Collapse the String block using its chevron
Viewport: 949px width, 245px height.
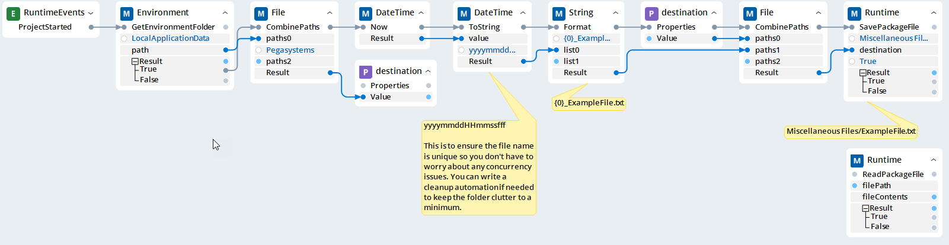615,13
